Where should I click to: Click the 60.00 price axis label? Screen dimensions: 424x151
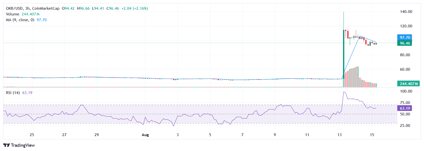405,69
